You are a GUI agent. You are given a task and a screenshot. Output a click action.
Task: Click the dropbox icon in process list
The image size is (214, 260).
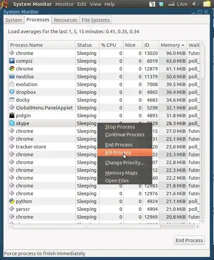(12, 92)
